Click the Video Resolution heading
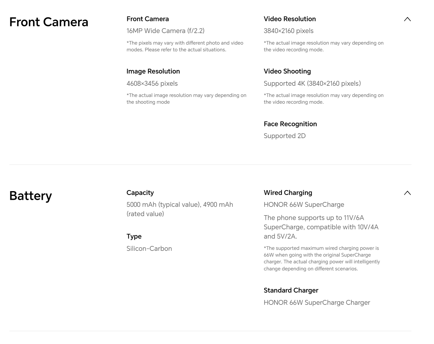 coord(290,19)
